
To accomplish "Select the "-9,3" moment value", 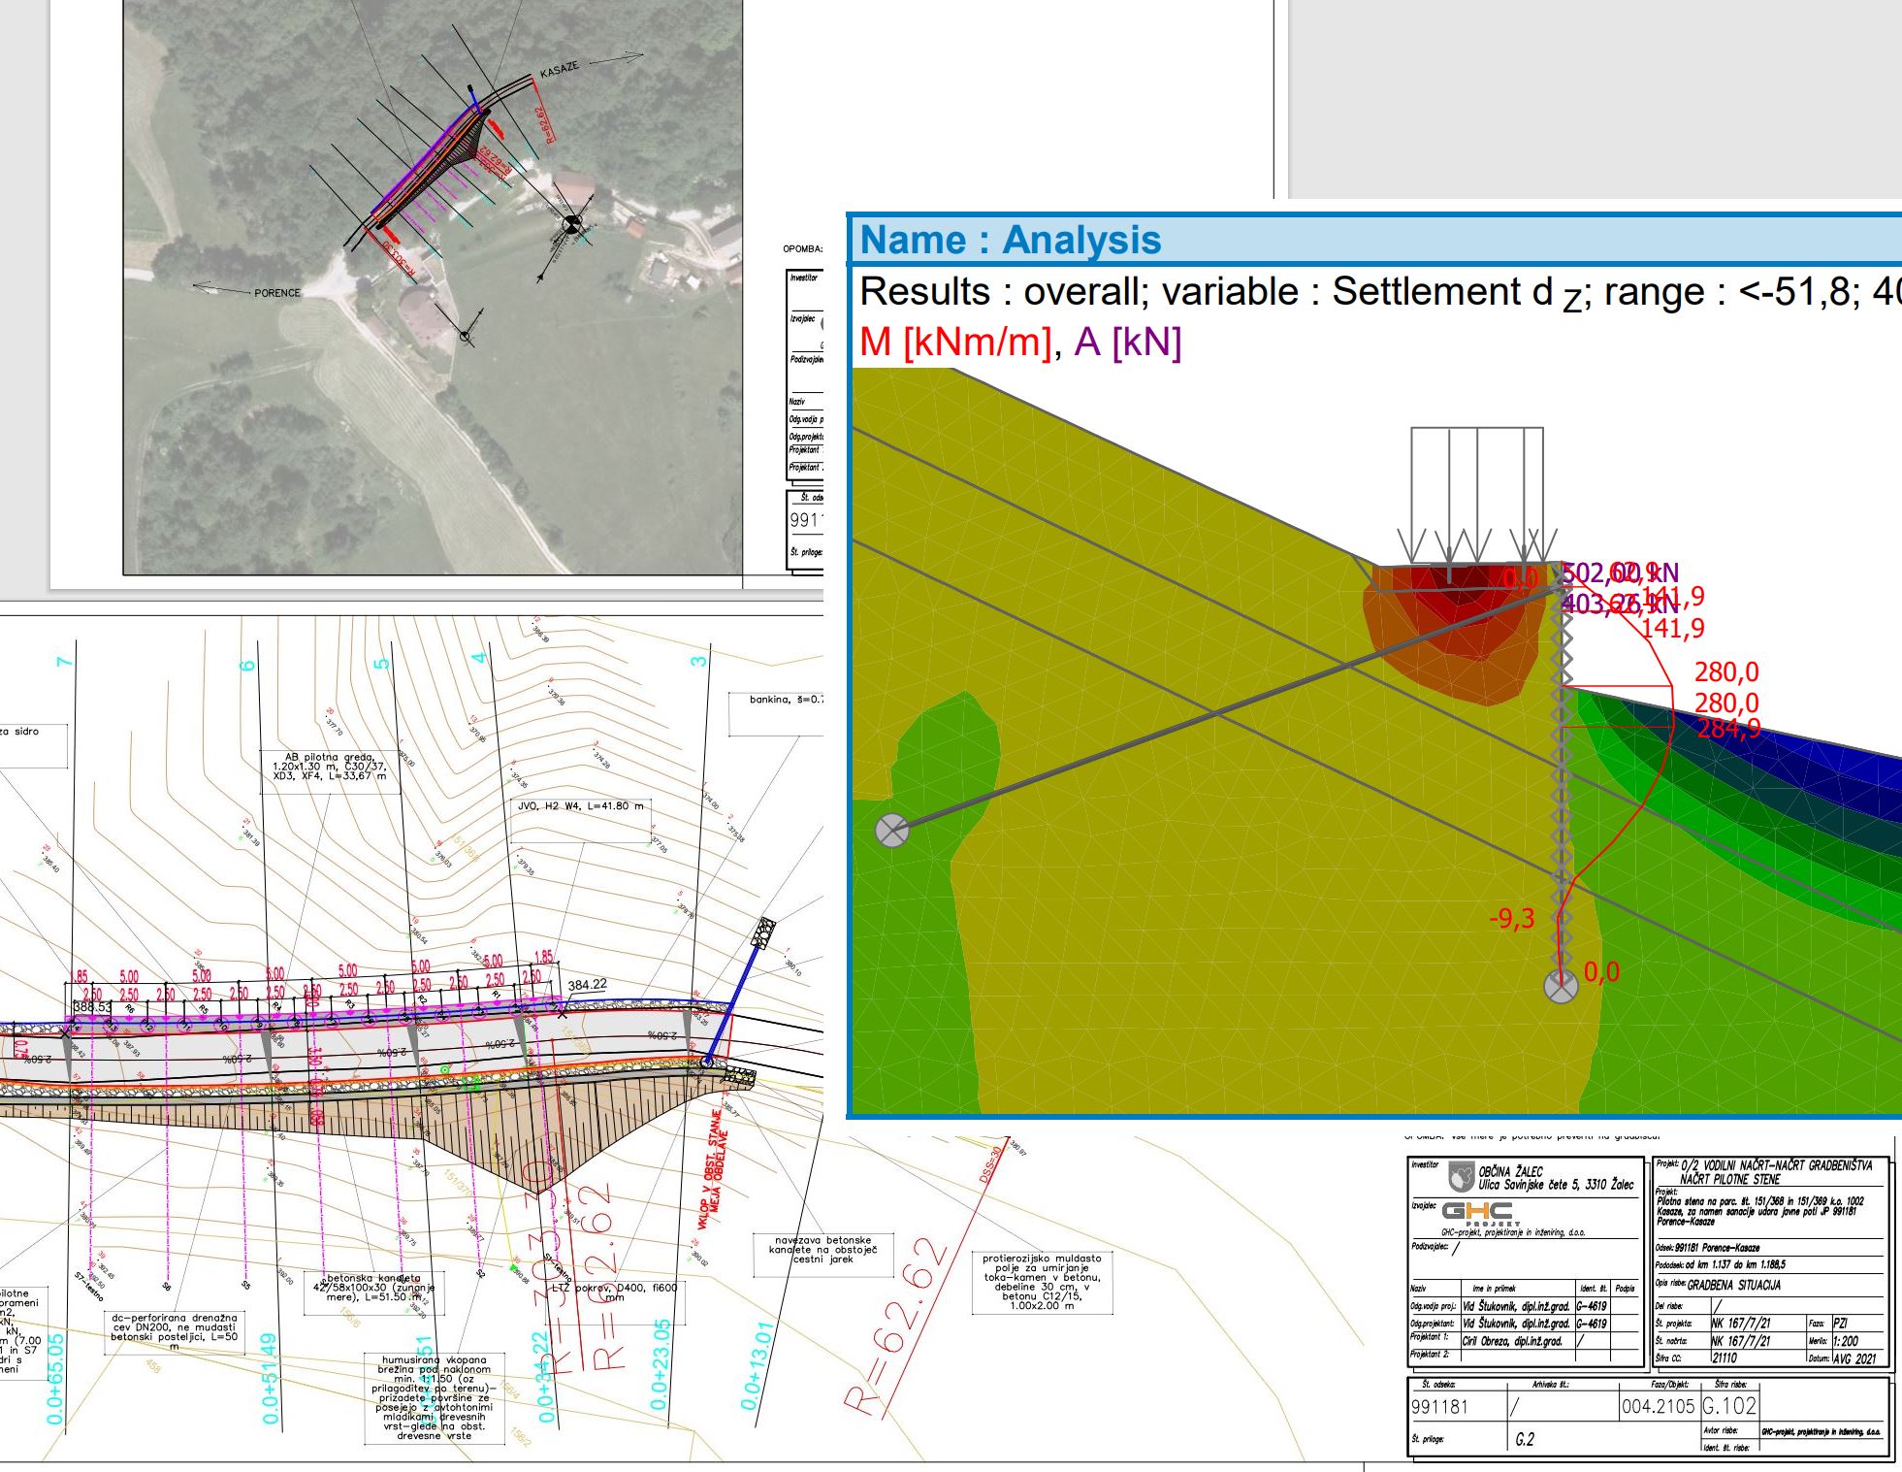I will click(x=1512, y=918).
